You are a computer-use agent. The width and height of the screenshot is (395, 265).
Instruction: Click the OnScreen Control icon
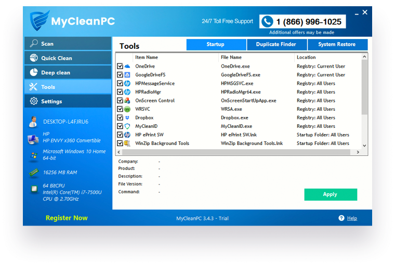[x=127, y=100]
